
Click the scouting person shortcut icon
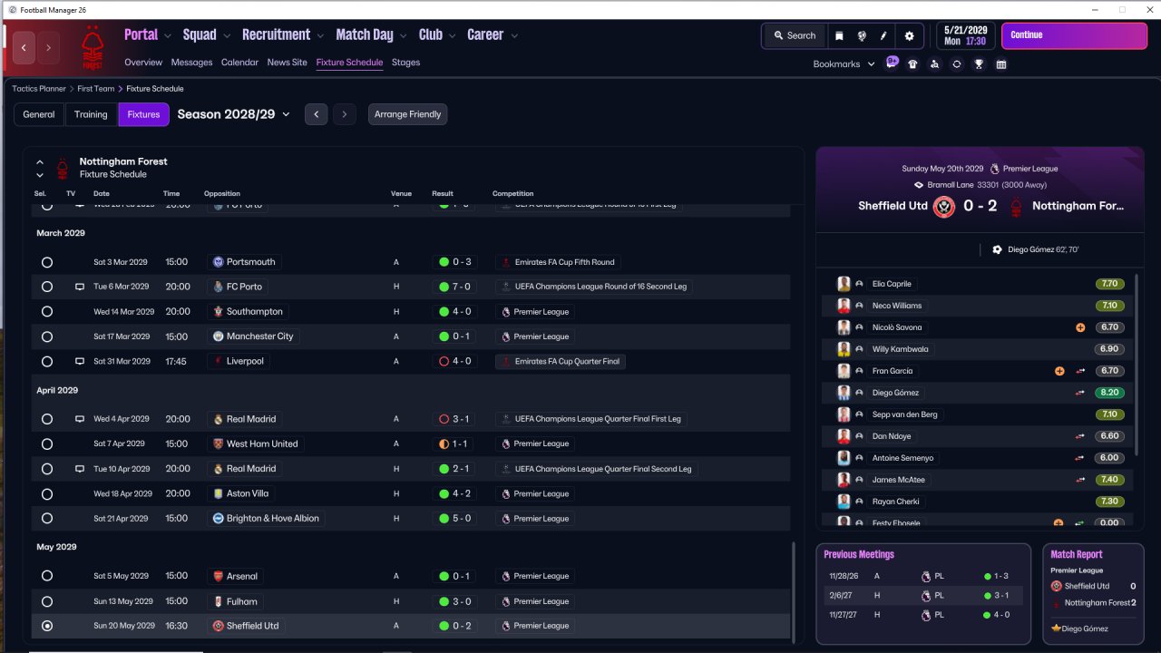pos(934,64)
